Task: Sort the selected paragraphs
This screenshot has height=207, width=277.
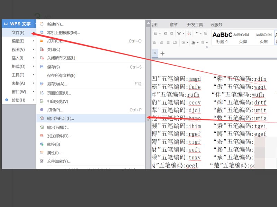Action: tap(189, 33)
